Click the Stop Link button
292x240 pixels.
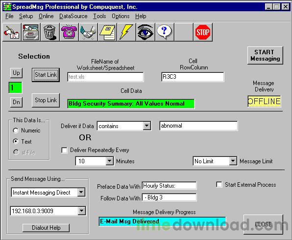point(46,100)
